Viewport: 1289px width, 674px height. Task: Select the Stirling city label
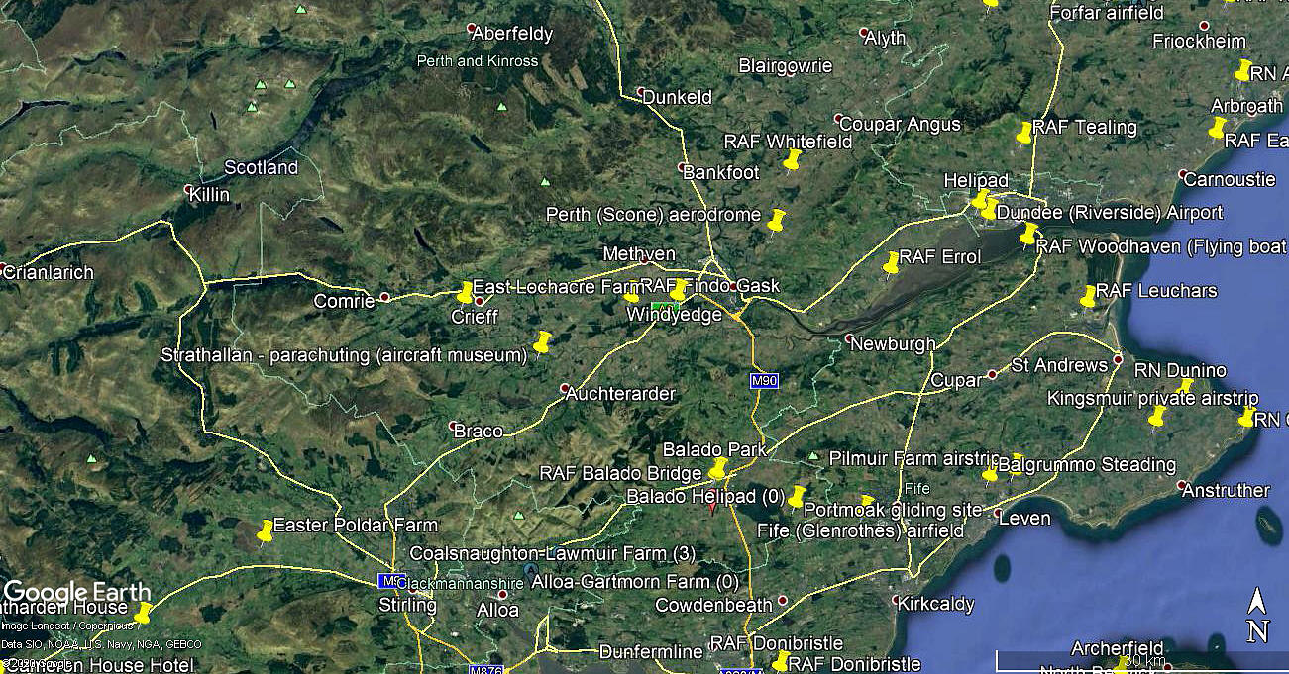pyautogui.click(x=407, y=605)
